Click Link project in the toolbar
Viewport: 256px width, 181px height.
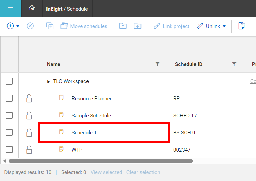(x=172, y=26)
